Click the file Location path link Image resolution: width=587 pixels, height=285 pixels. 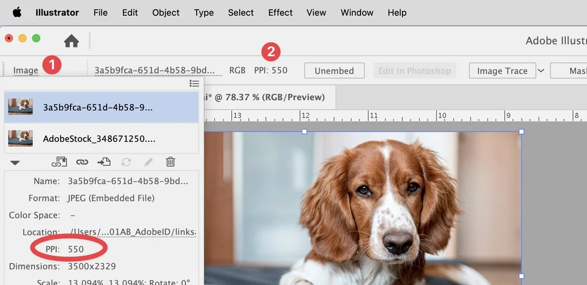coord(133,232)
